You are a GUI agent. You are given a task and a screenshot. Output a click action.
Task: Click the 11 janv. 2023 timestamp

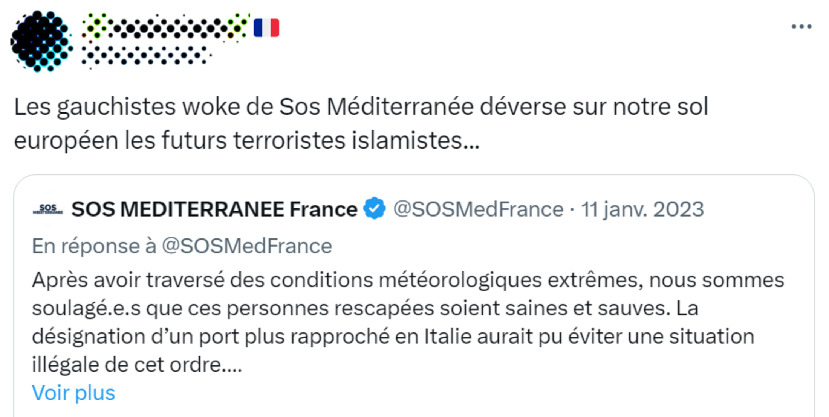pyautogui.click(x=642, y=209)
